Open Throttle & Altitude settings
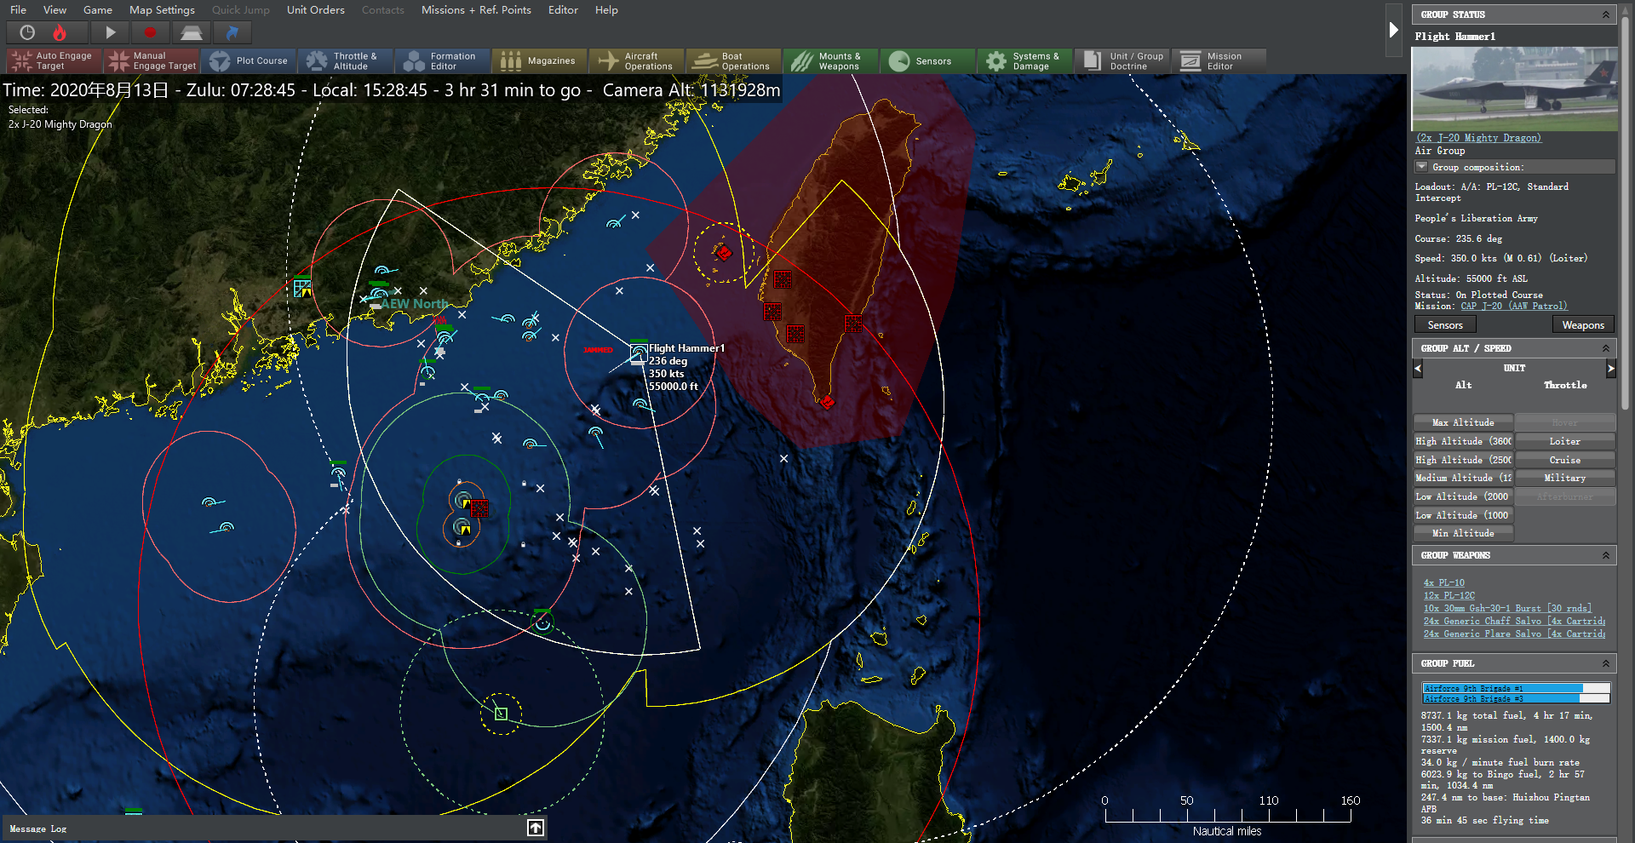The image size is (1635, 843). click(346, 60)
